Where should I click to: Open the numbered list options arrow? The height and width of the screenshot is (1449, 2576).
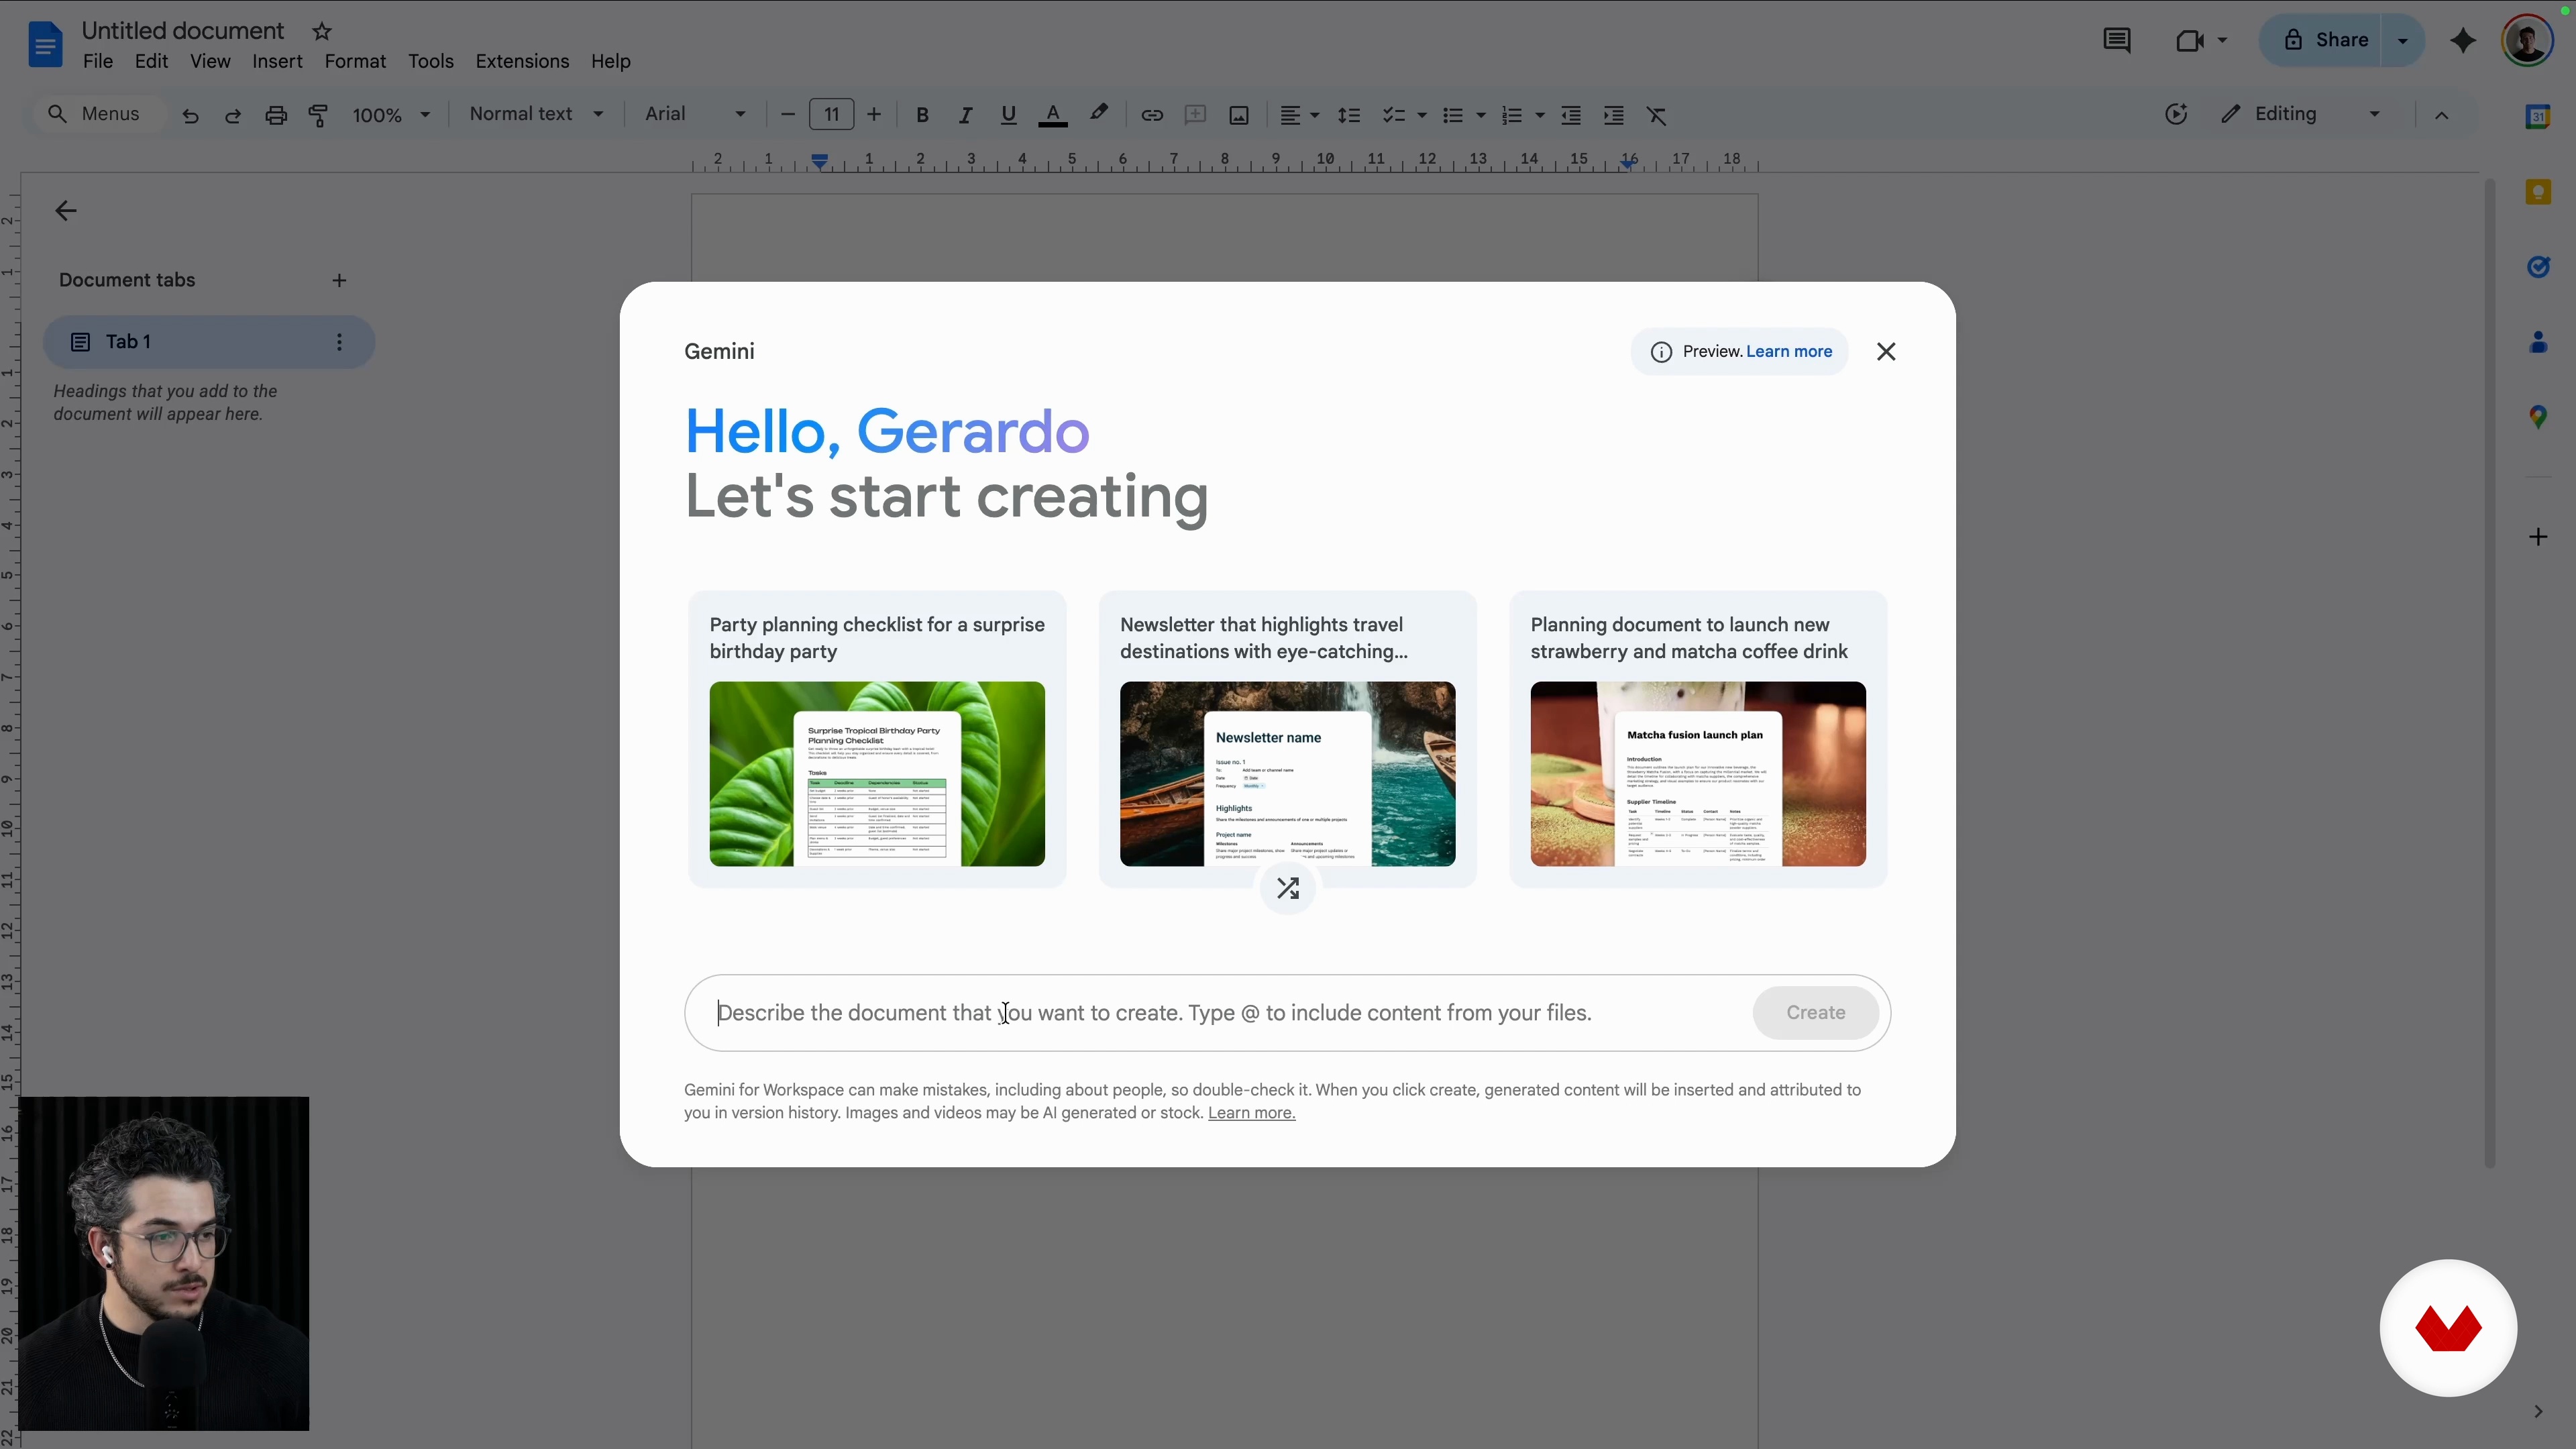[x=1540, y=116]
